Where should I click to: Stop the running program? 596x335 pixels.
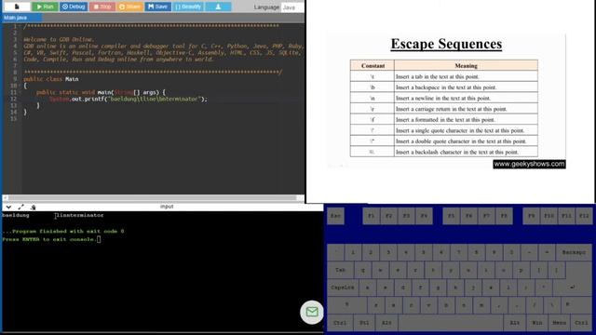click(102, 7)
